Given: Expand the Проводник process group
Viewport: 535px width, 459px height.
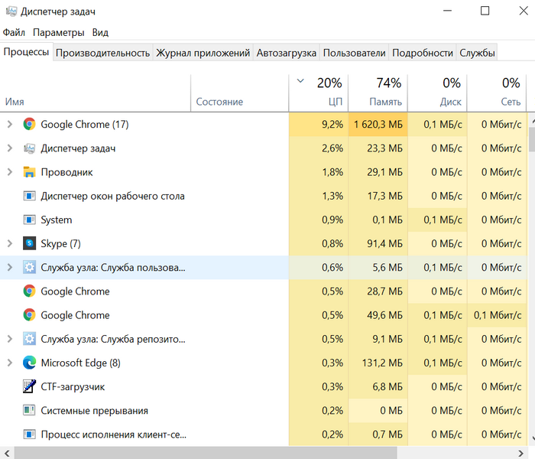Looking at the screenshot, I should tap(9, 172).
